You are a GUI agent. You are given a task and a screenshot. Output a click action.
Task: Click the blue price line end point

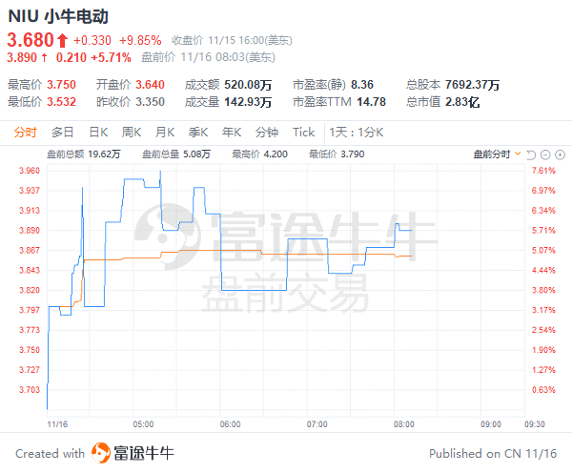pos(412,230)
